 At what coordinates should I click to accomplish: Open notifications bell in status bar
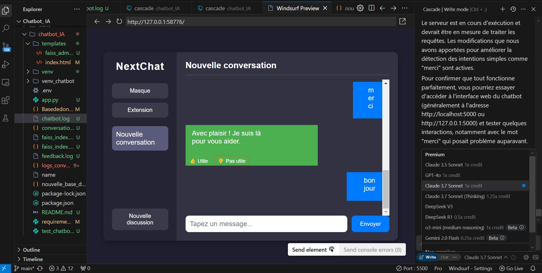coord(533,268)
